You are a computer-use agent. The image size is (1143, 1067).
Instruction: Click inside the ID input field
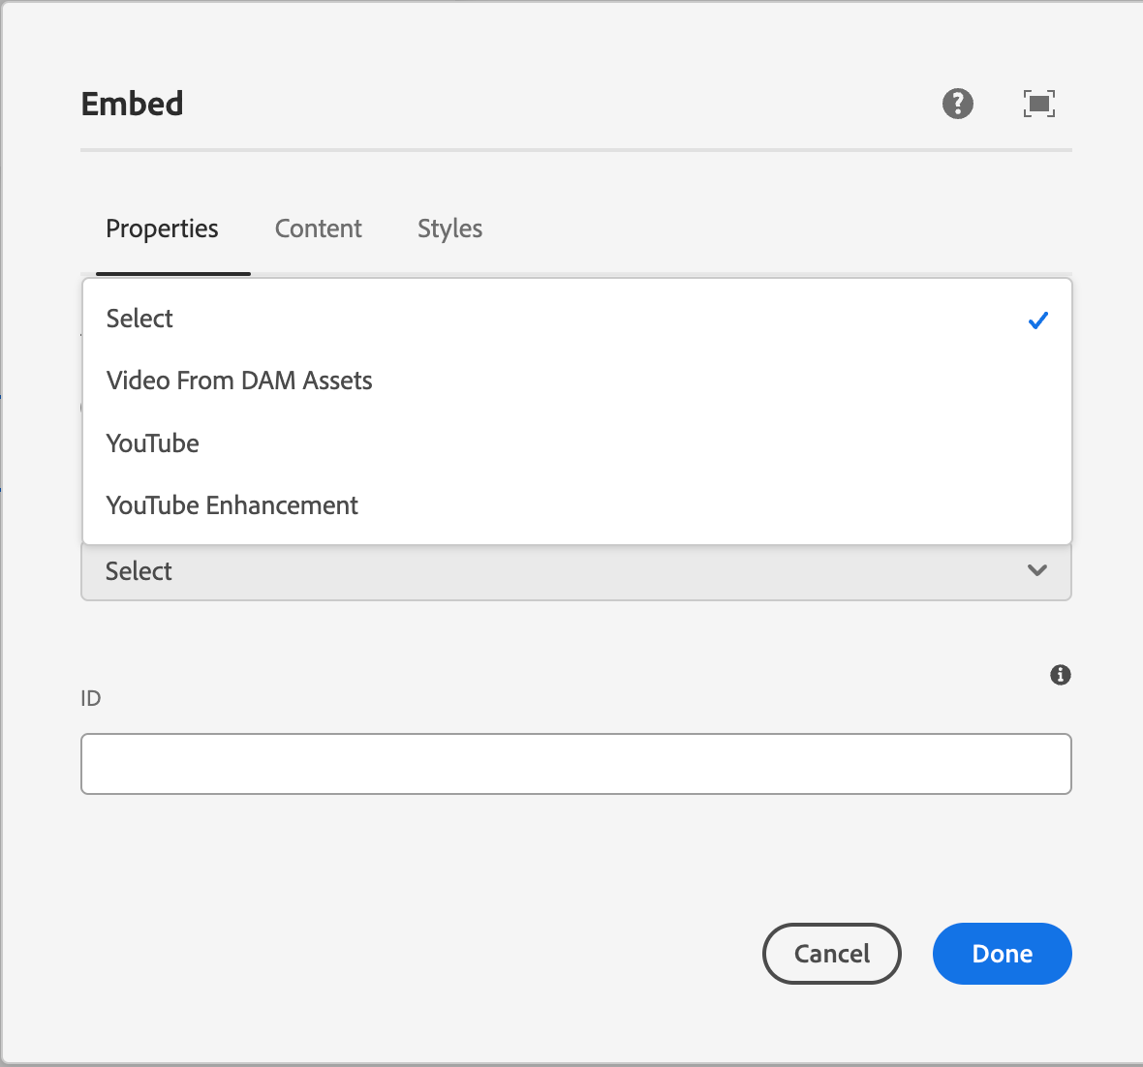(x=575, y=764)
